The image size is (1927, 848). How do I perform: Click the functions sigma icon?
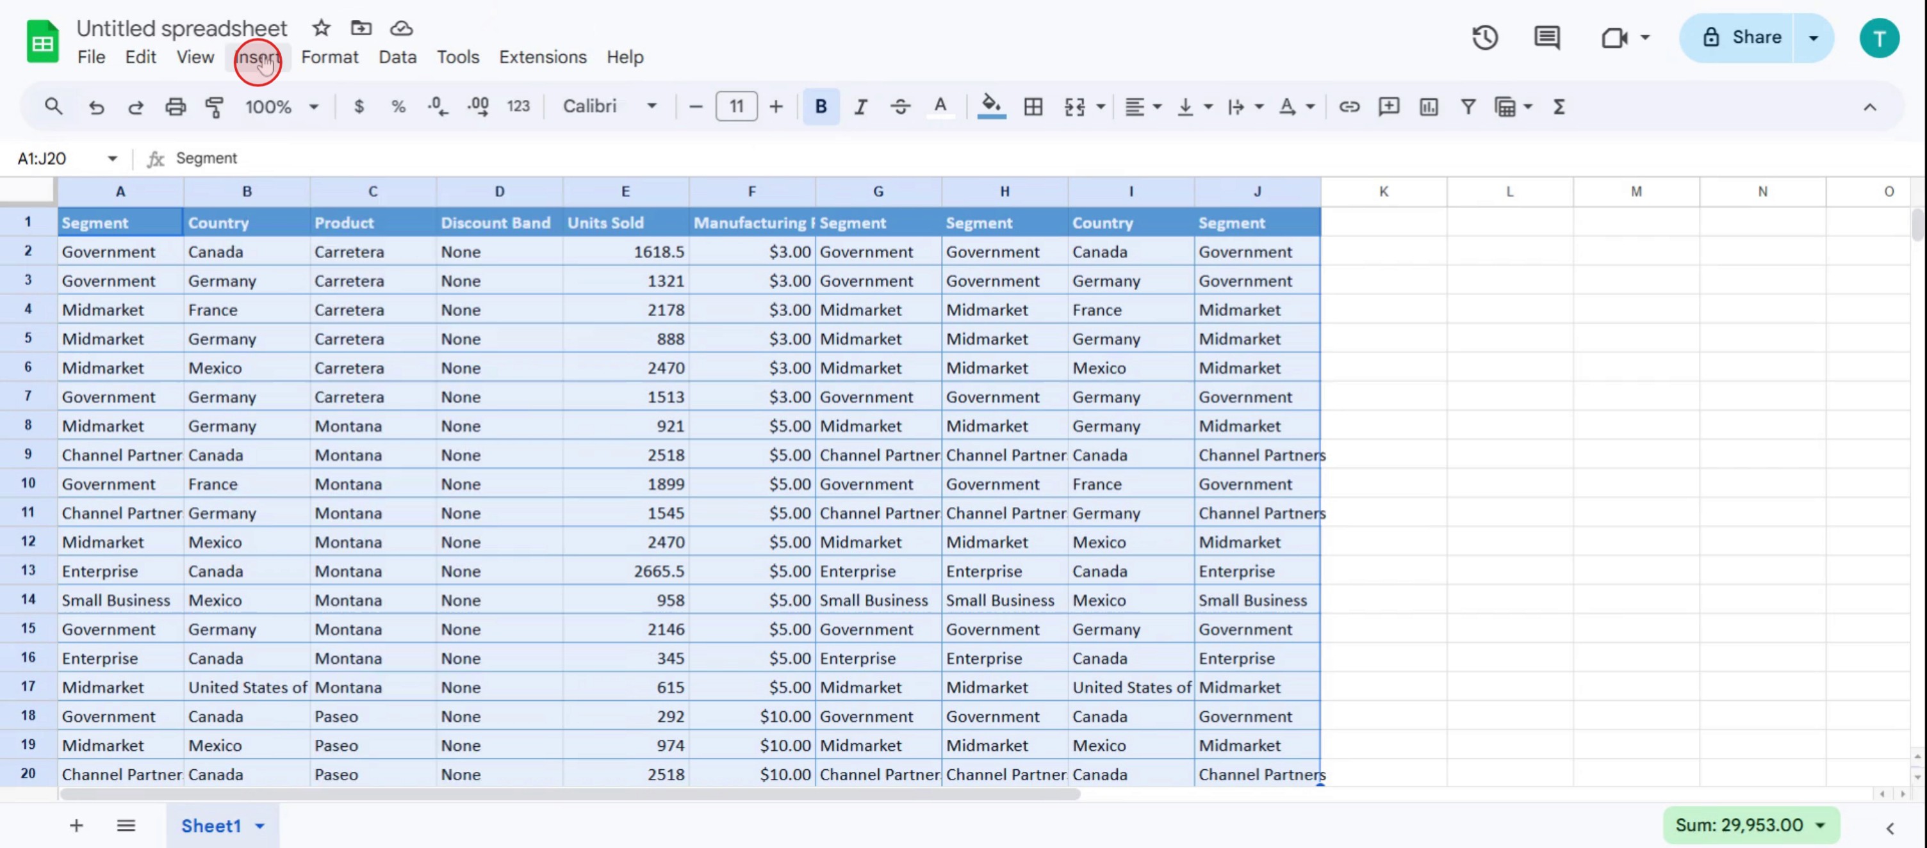pos(1559,107)
